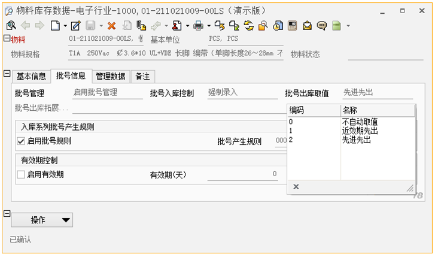Click the yellow refresh arrows icon
This screenshot has width=435, height=257.
pos(248,25)
